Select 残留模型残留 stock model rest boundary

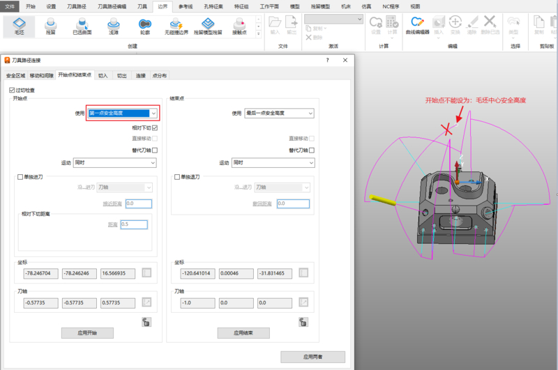(x=208, y=26)
